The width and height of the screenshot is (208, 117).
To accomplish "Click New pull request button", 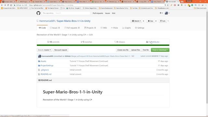I will click(61, 50).
